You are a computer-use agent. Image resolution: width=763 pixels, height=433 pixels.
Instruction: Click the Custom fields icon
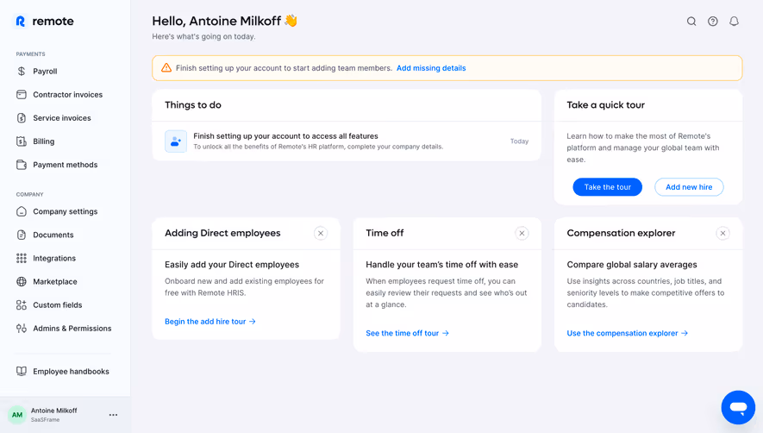(x=22, y=304)
